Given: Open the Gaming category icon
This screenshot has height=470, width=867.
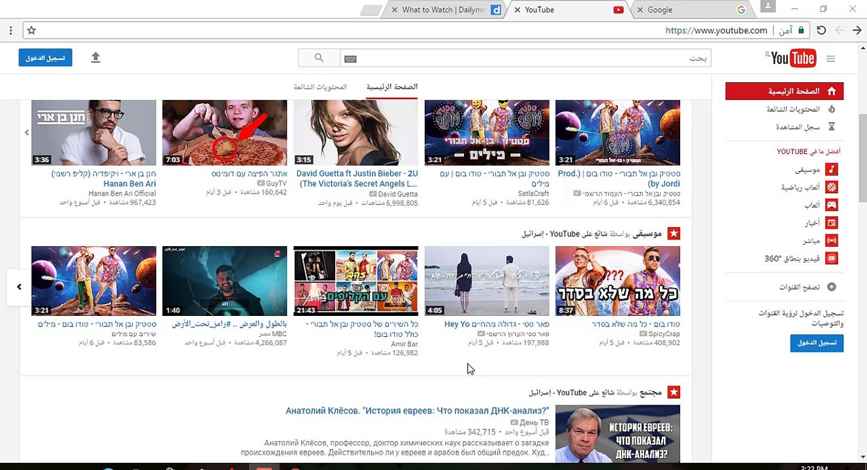Looking at the screenshot, I should point(831,205).
